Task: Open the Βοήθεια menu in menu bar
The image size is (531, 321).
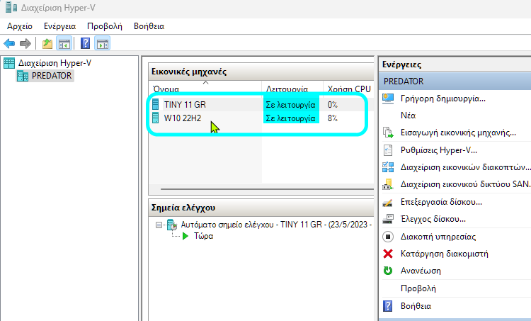Action: [149, 26]
